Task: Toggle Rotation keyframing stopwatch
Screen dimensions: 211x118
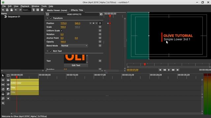Action: click(x=100, y=34)
